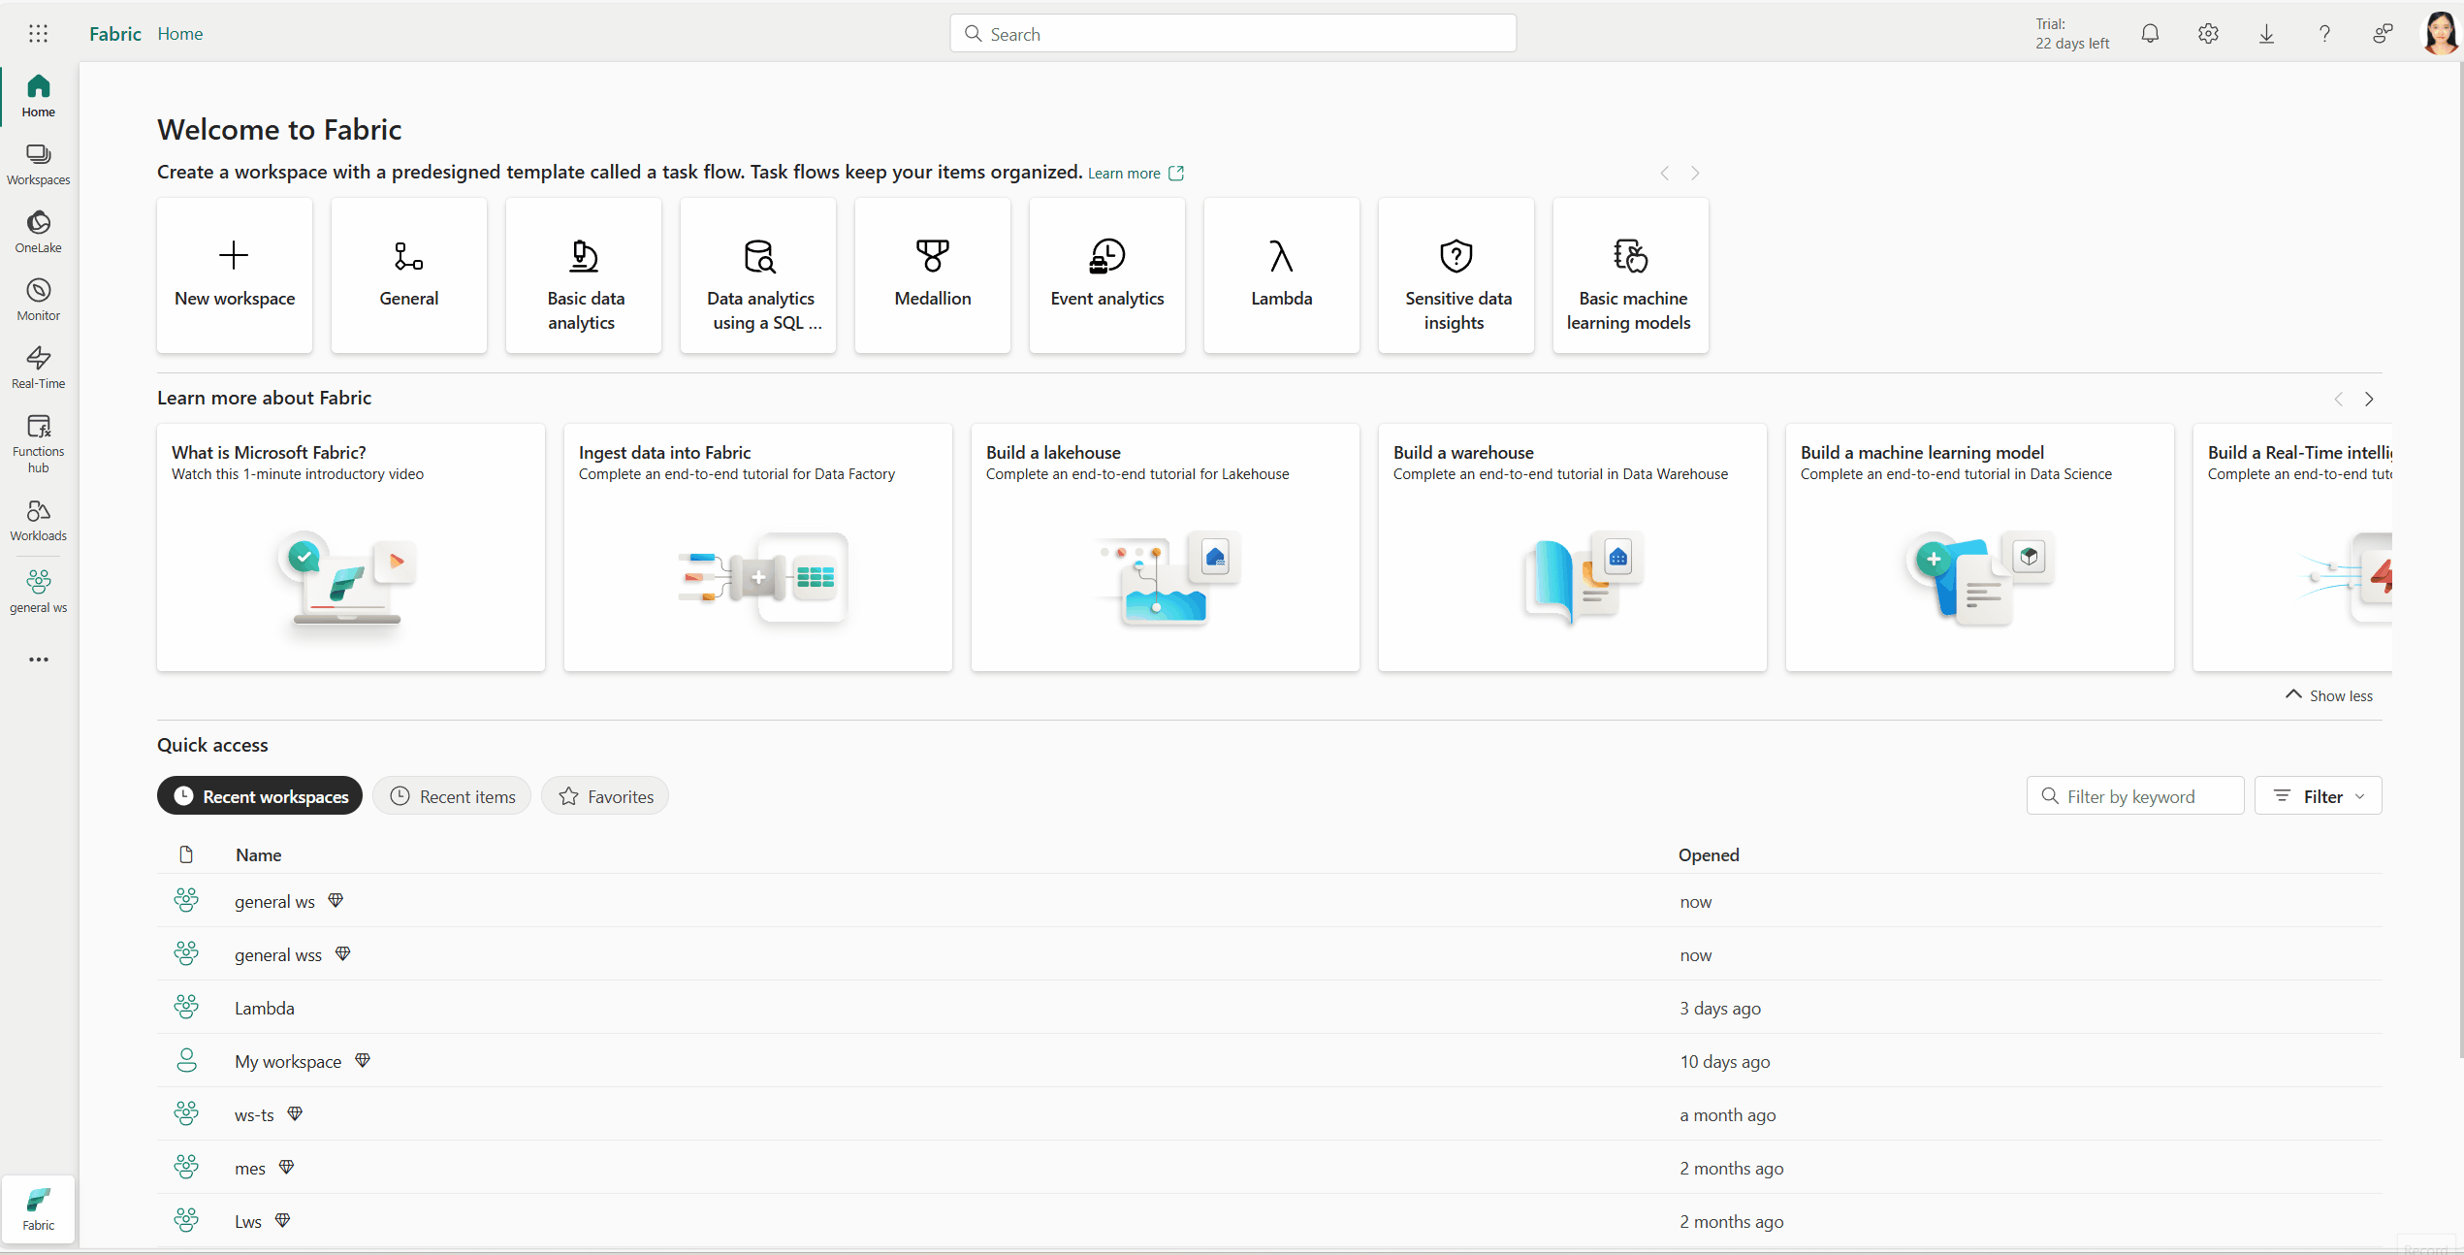
Task: Open the app launcher grid icon
Action: (x=38, y=34)
